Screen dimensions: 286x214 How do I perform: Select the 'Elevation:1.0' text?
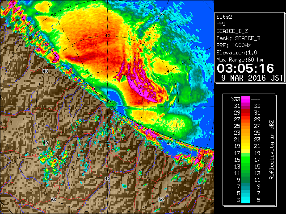pyautogui.click(x=237, y=53)
